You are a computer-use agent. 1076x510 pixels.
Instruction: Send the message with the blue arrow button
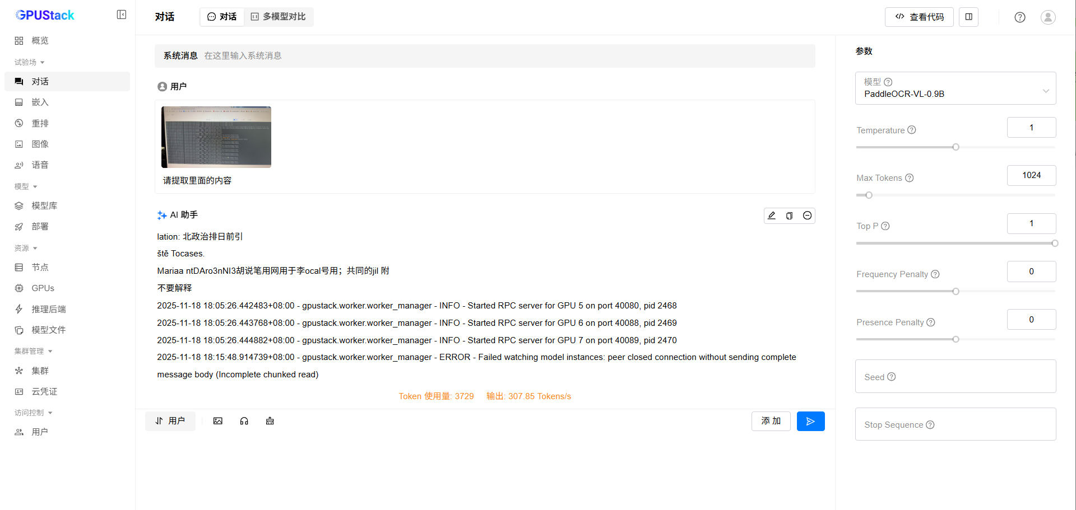810,421
